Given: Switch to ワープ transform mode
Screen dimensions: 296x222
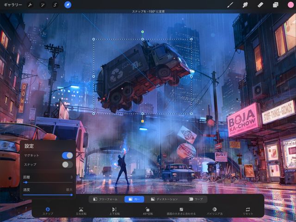Looking at the screenshot, I should point(196,199).
